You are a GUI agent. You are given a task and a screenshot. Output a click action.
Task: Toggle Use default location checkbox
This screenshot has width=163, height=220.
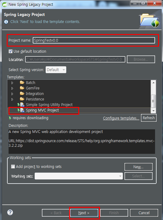pos(10,51)
